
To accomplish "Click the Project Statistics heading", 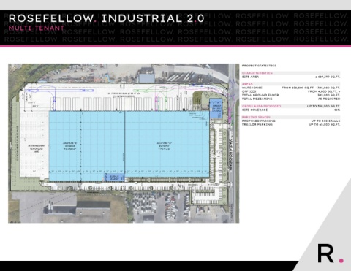I will point(259,66).
